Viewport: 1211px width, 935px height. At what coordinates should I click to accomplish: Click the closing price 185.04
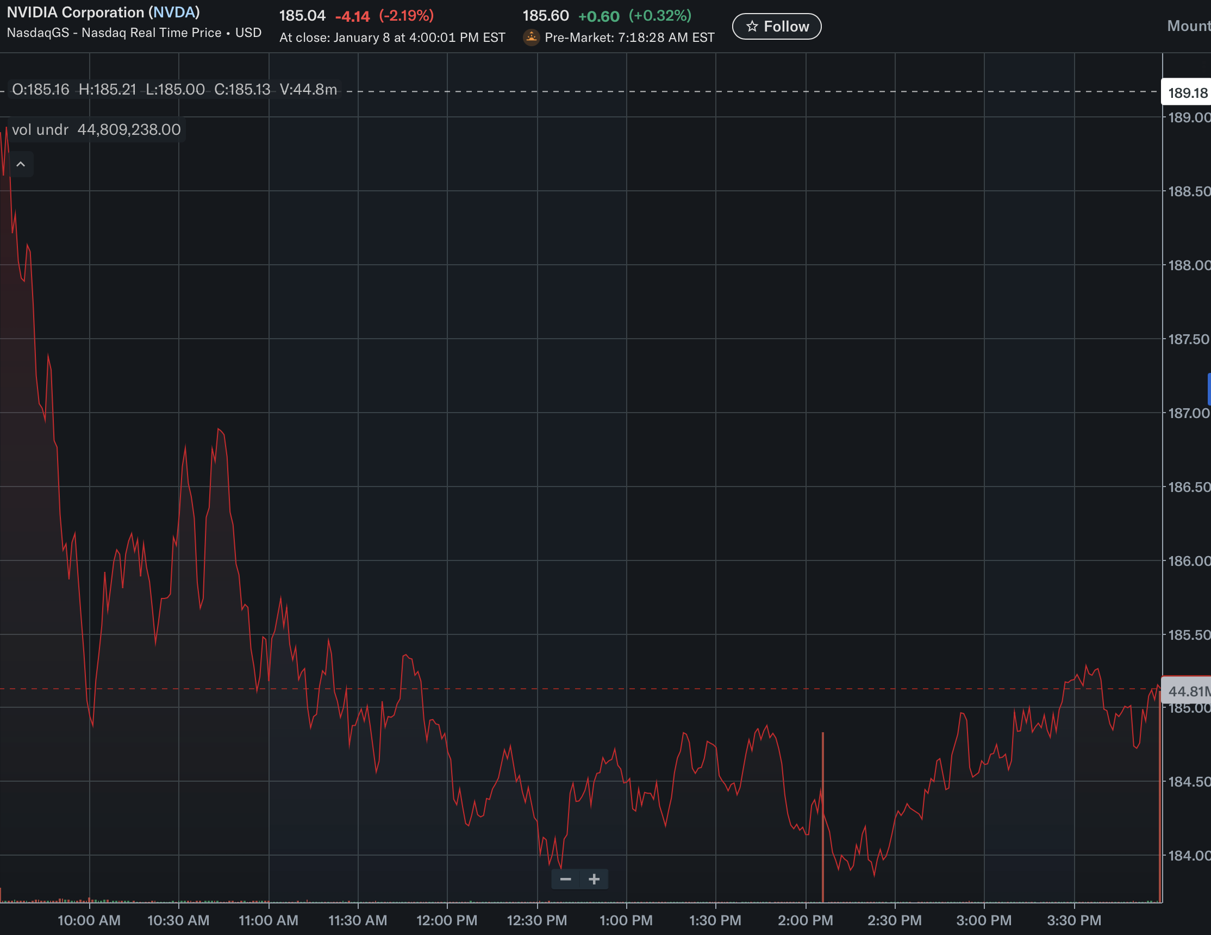[x=302, y=16]
